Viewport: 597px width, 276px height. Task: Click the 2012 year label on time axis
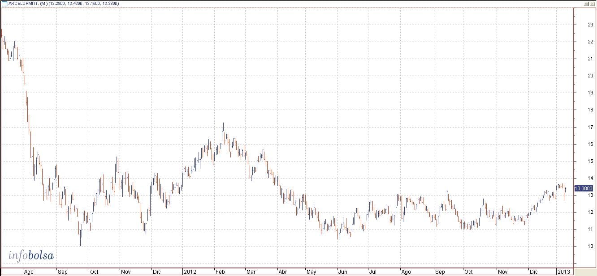190,272
